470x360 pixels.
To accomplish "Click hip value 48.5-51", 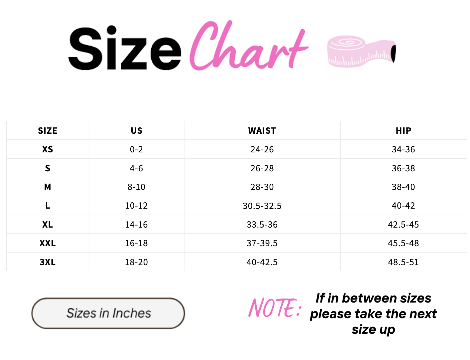I will coord(403,262).
